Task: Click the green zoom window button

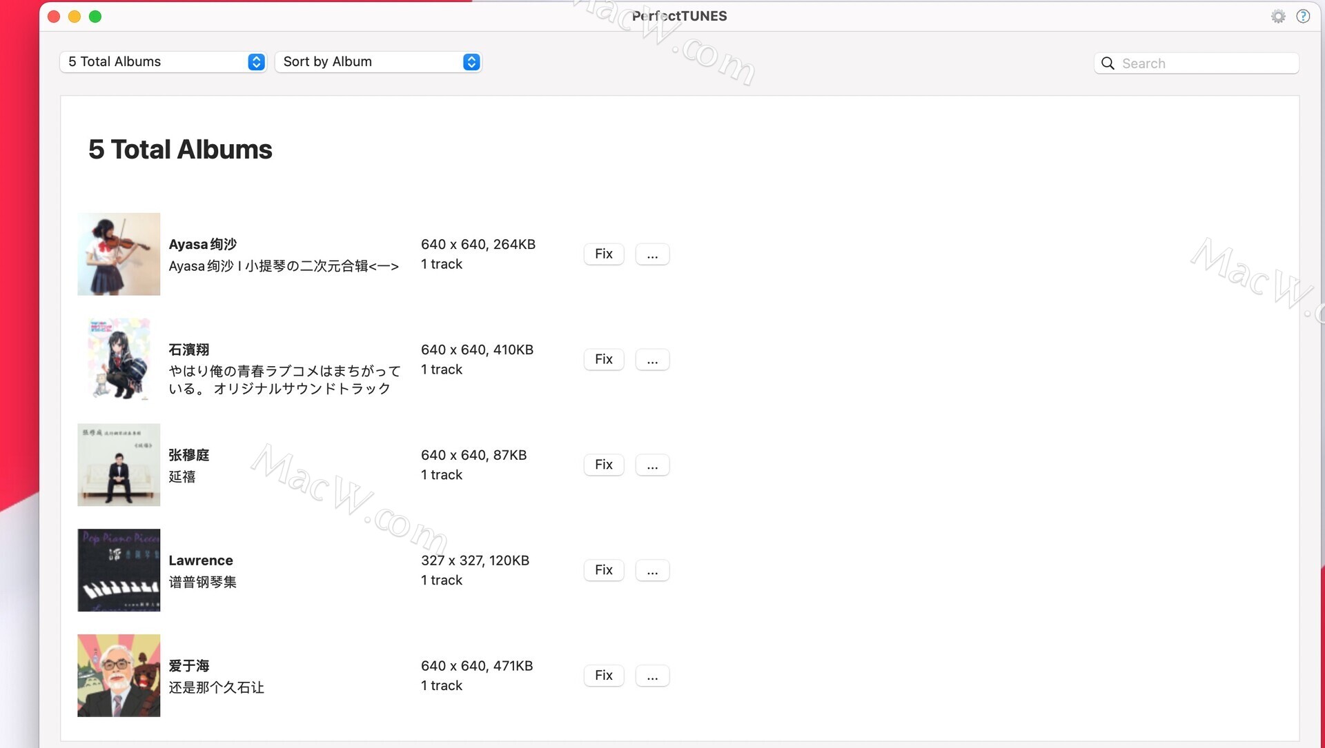Action: [95, 17]
